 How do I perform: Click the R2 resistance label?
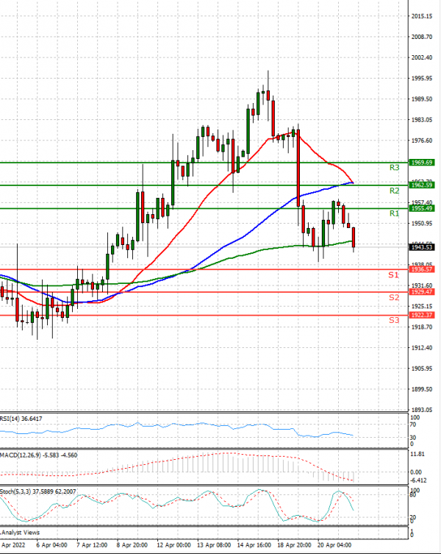point(394,191)
